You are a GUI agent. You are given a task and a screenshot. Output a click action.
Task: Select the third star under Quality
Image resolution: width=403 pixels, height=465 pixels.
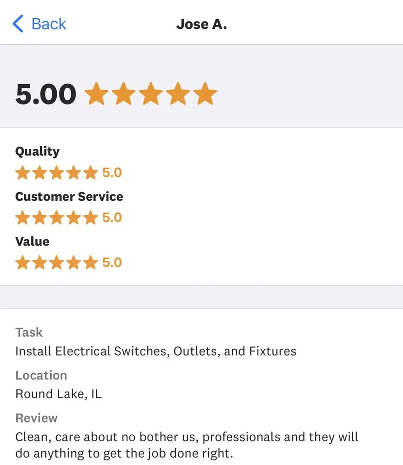[57, 172]
